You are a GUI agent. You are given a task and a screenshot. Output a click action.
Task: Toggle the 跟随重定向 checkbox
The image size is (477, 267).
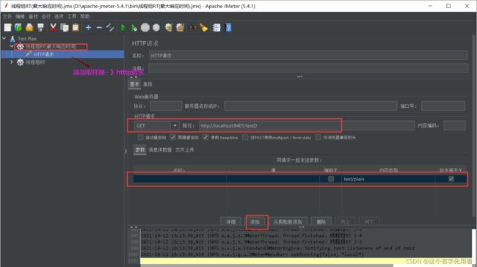click(172, 137)
